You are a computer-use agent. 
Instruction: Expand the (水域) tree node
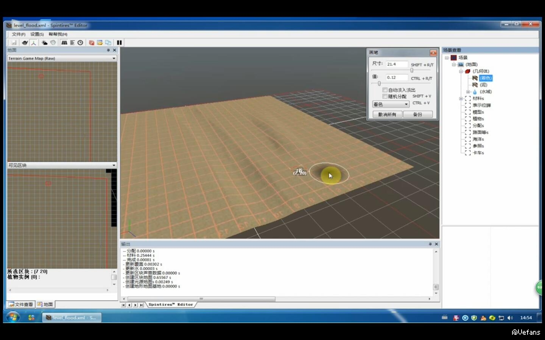click(468, 92)
